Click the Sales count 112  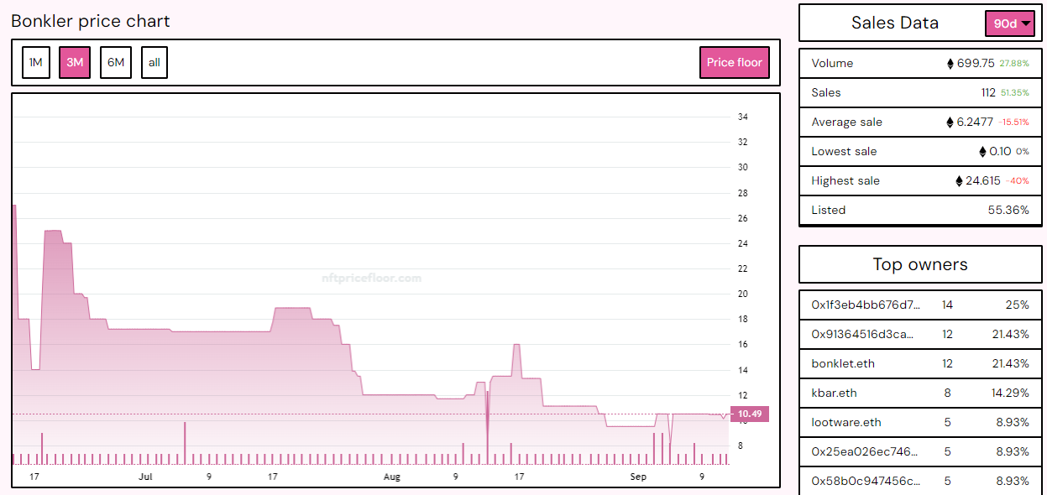[987, 92]
